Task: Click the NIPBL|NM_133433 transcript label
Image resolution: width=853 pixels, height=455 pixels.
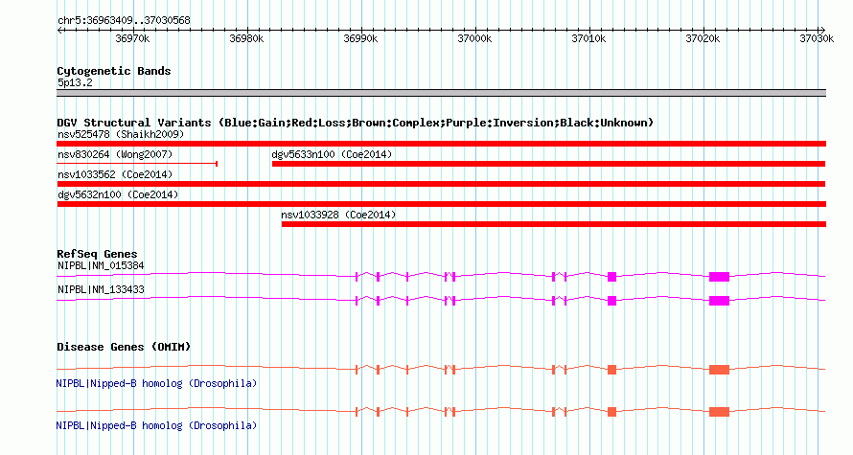Action: [101, 289]
